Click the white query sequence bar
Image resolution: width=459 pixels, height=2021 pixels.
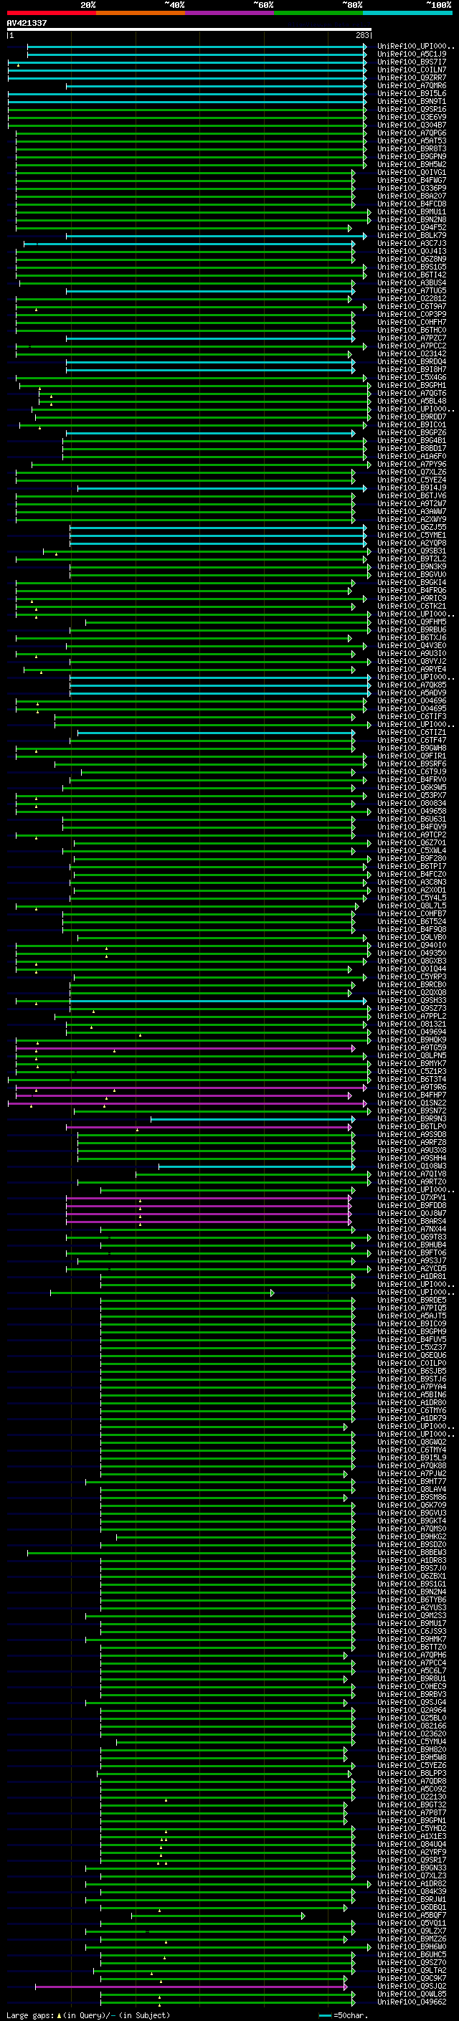coord(189,30)
